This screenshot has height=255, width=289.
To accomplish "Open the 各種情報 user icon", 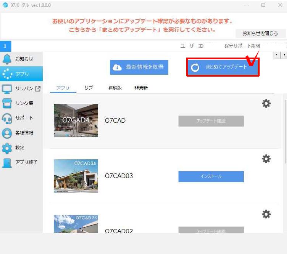I will click(x=7, y=133).
